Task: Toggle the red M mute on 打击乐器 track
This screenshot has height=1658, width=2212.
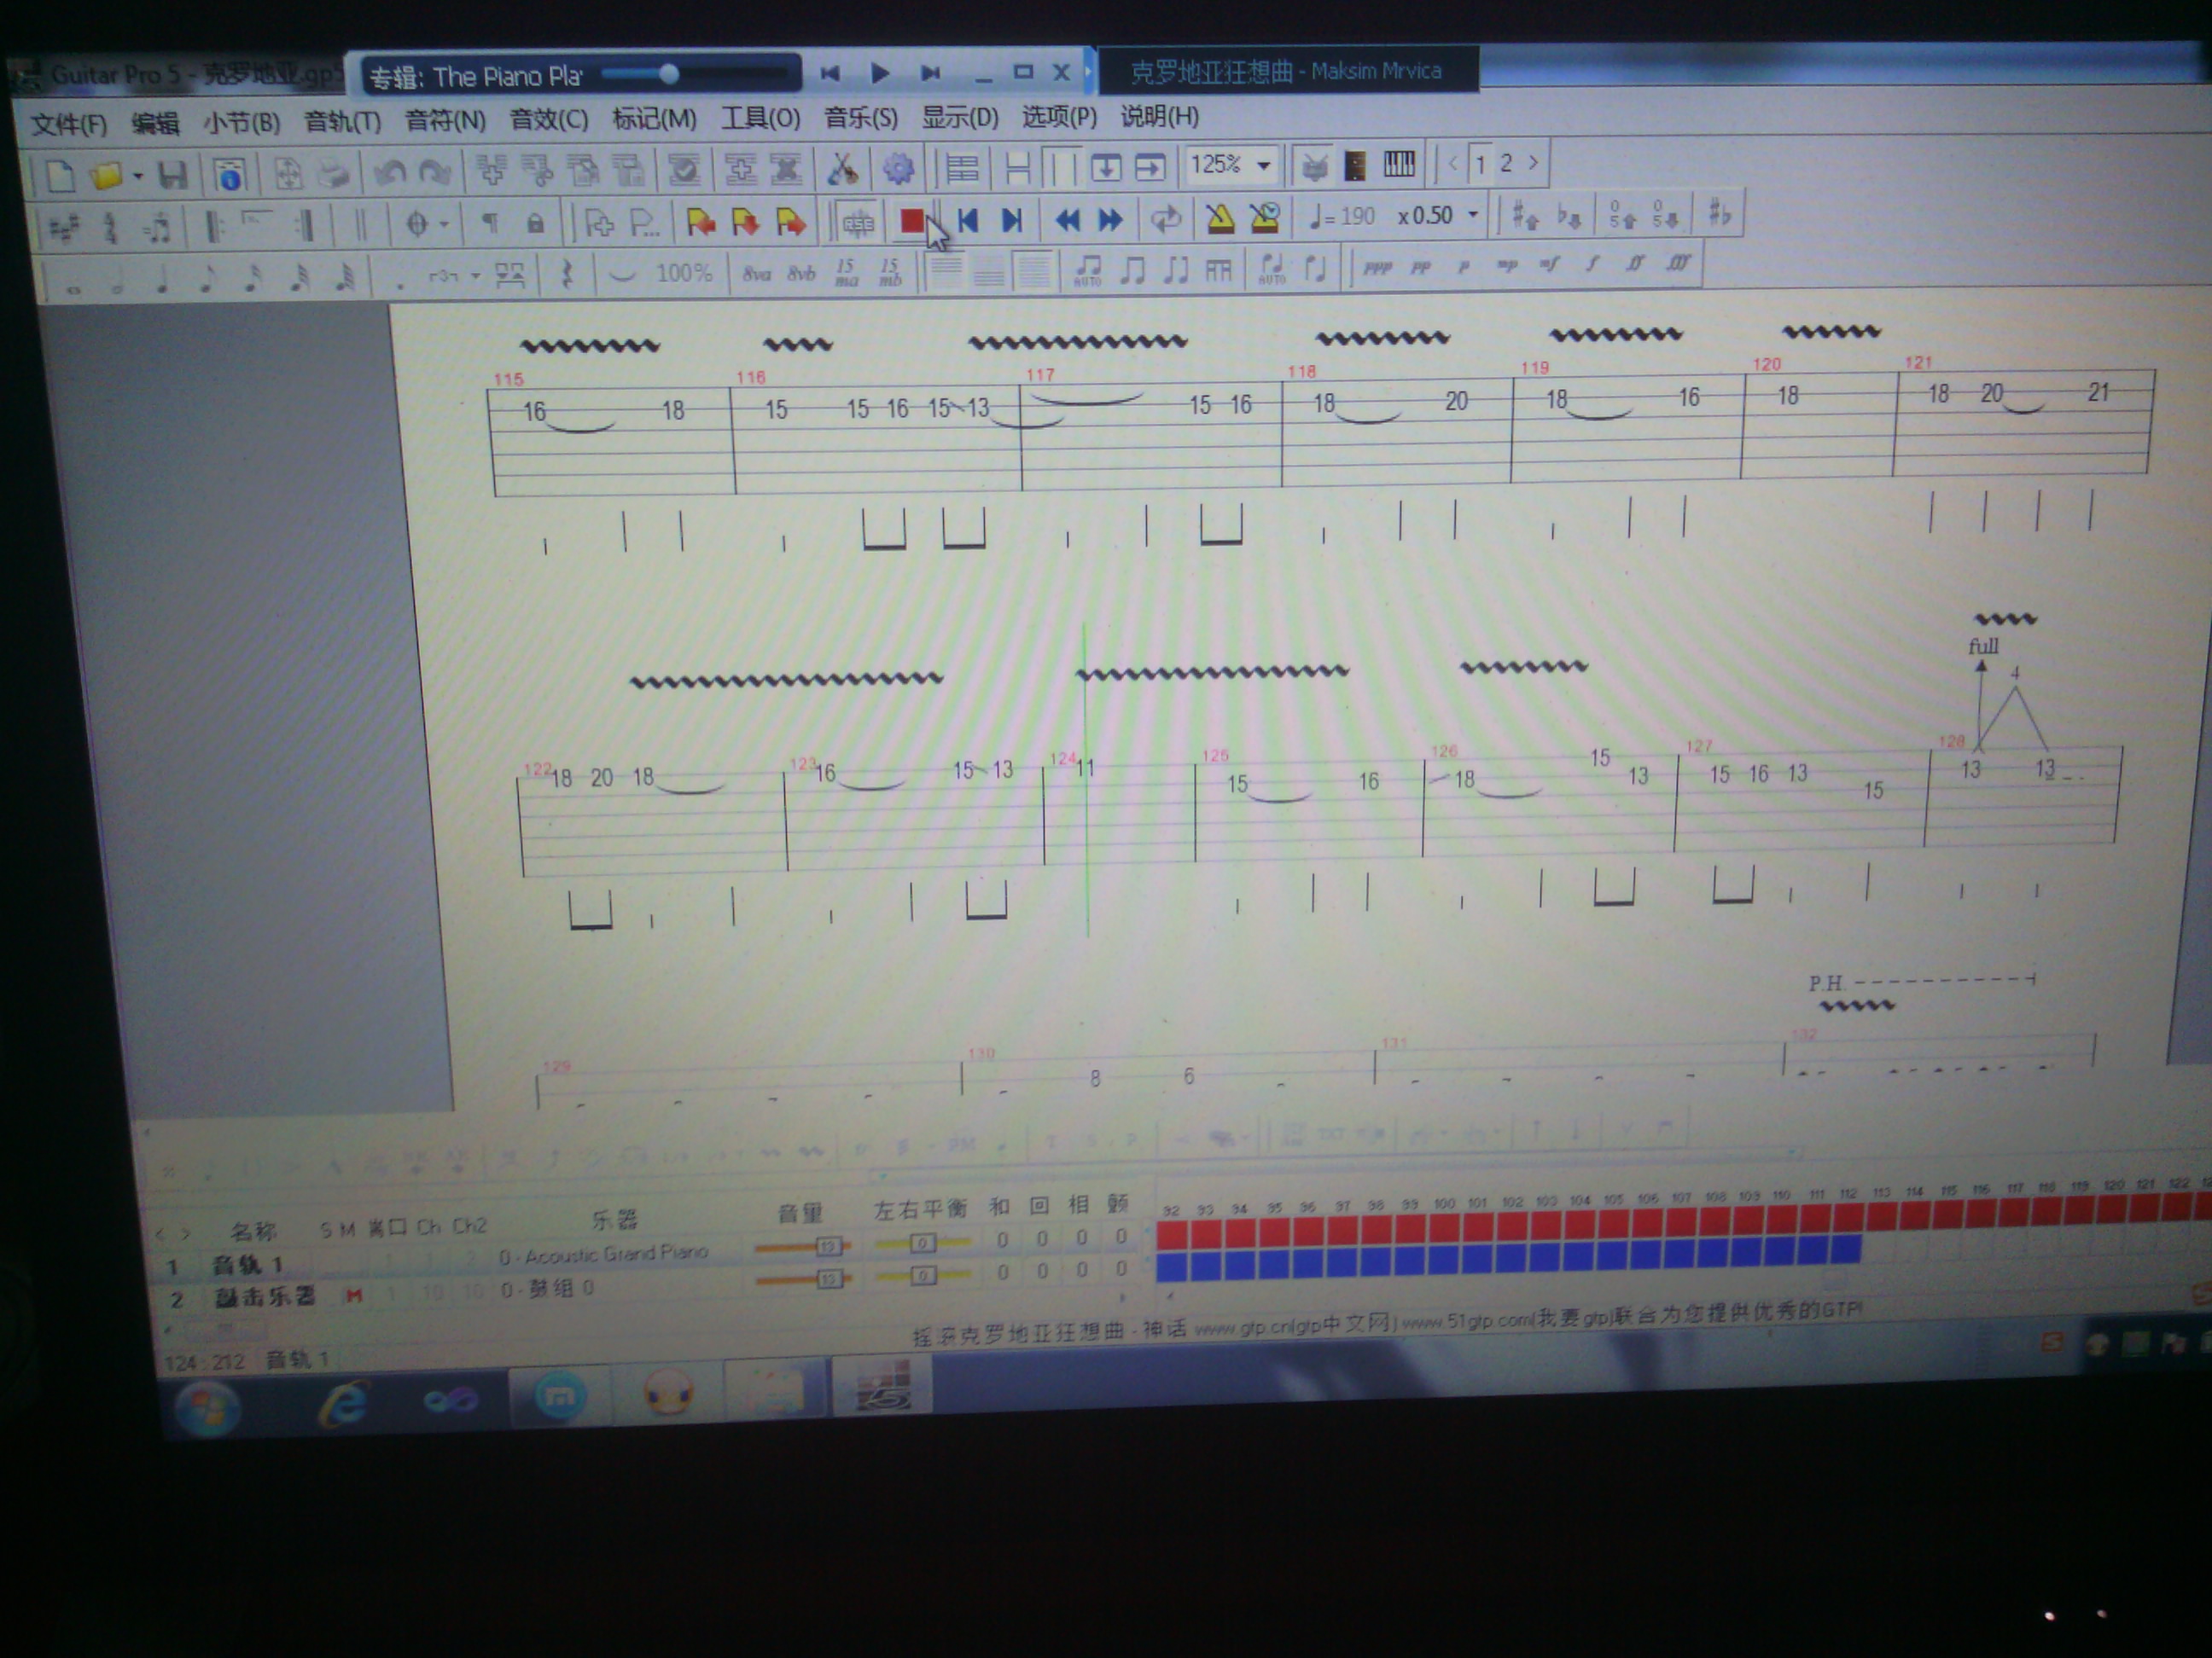Action: [353, 1296]
